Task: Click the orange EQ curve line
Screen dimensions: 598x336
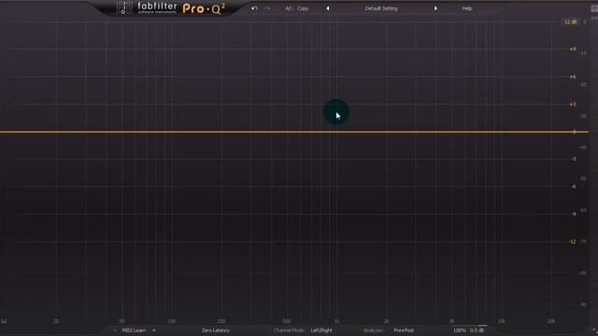Action: tap(293, 132)
